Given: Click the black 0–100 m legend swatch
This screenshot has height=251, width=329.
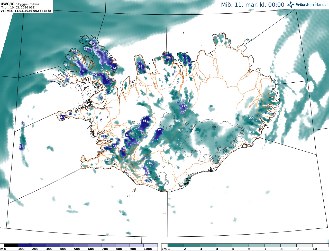Looking at the screenshot, I should [11, 246].
